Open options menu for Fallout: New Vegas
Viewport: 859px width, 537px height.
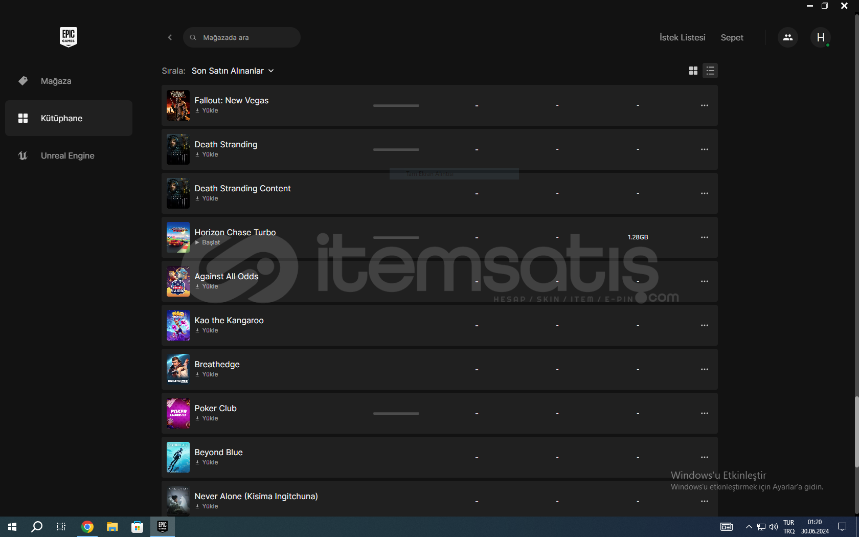click(705, 105)
